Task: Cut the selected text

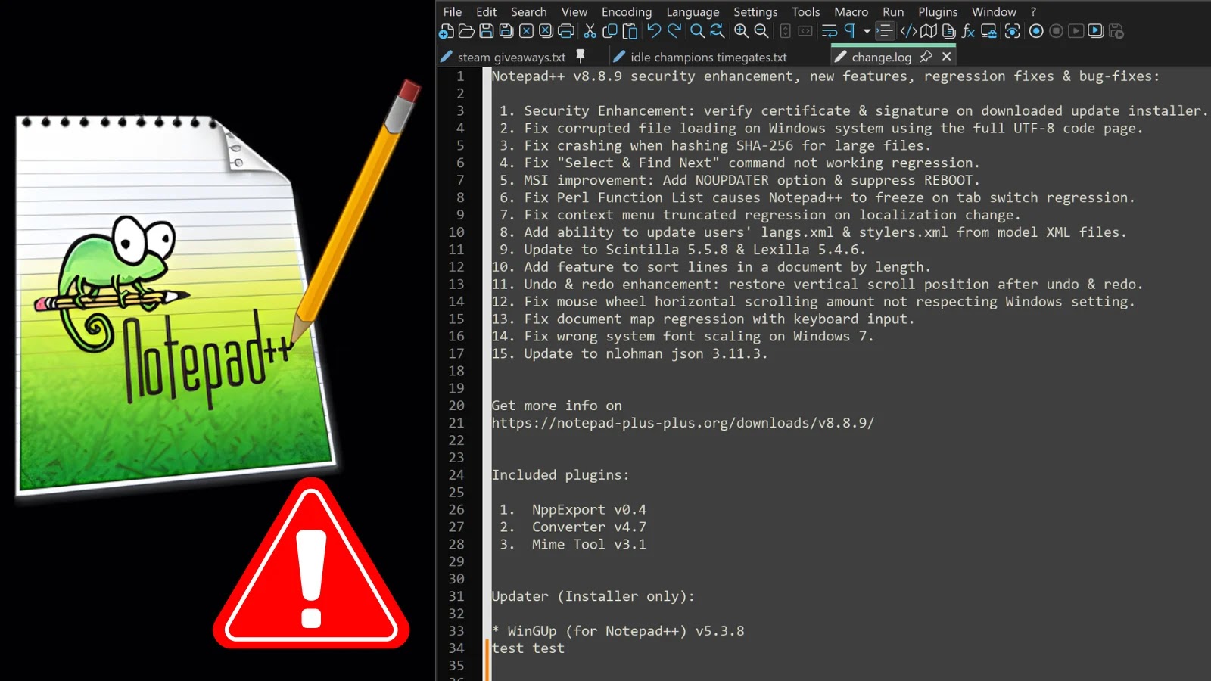Action: pyautogui.click(x=589, y=31)
